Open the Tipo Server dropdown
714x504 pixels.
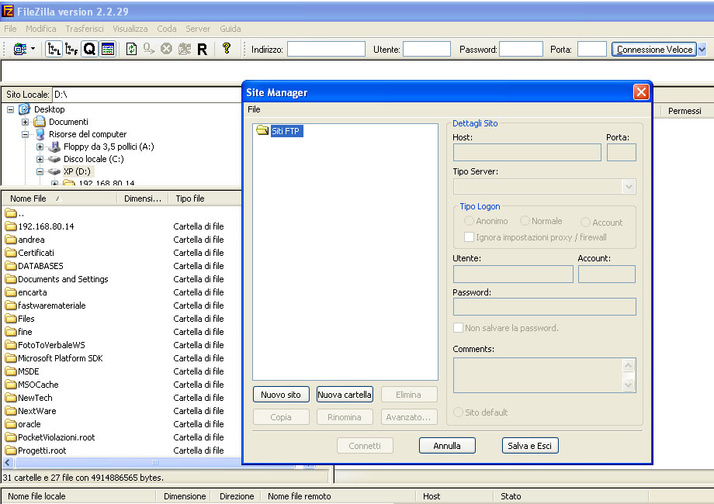[x=629, y=187]
